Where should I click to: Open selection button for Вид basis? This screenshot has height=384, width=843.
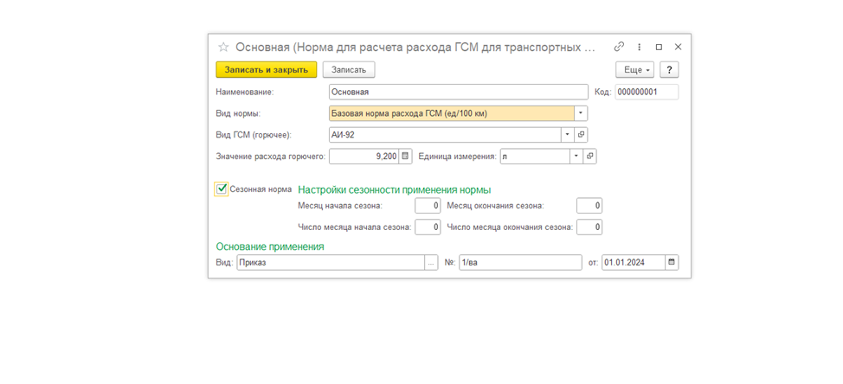point(431,263)
